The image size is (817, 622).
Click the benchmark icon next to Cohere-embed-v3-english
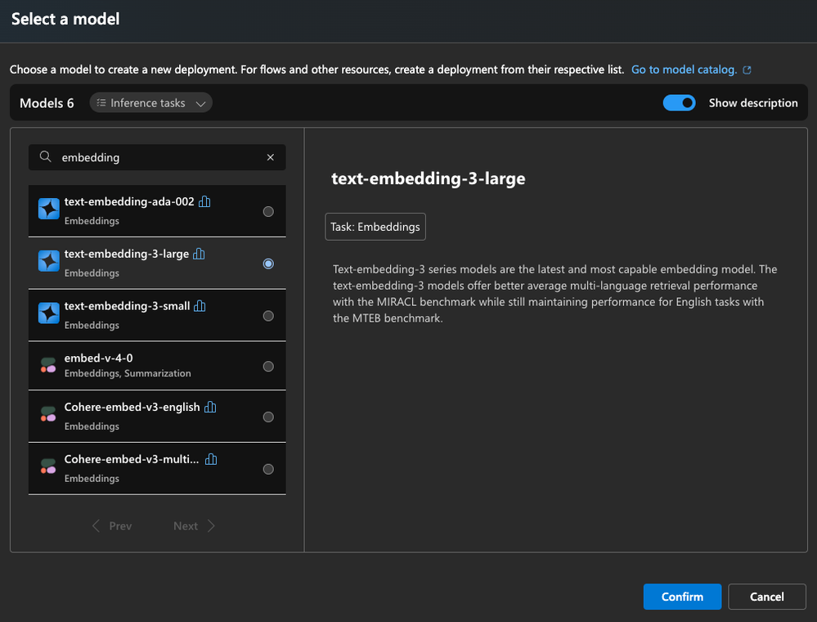[210, 407]
